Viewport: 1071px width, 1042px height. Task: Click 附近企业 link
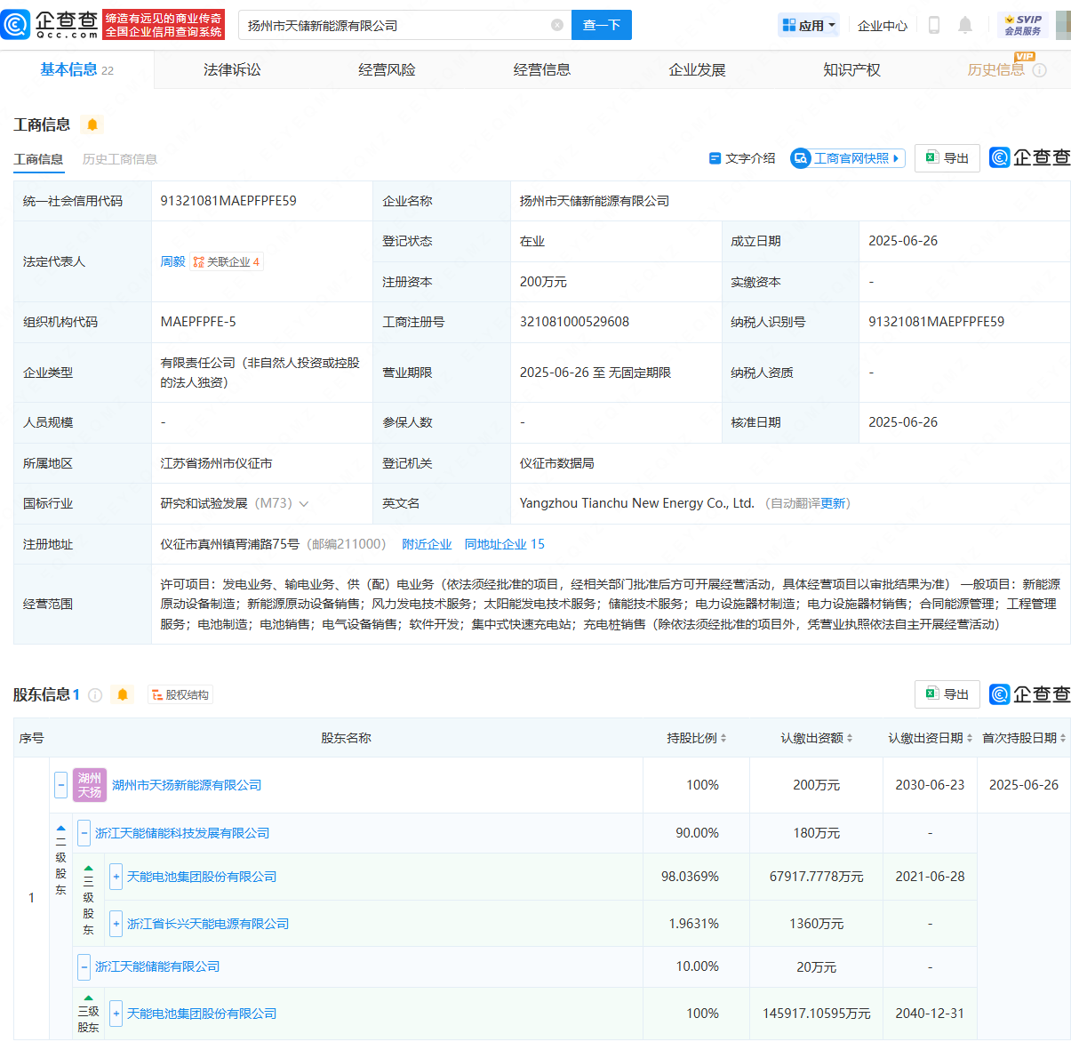click(427, 544)
